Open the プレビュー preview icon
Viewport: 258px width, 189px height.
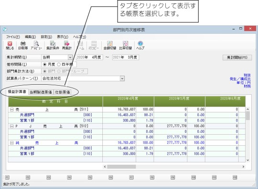coord(36,45)
